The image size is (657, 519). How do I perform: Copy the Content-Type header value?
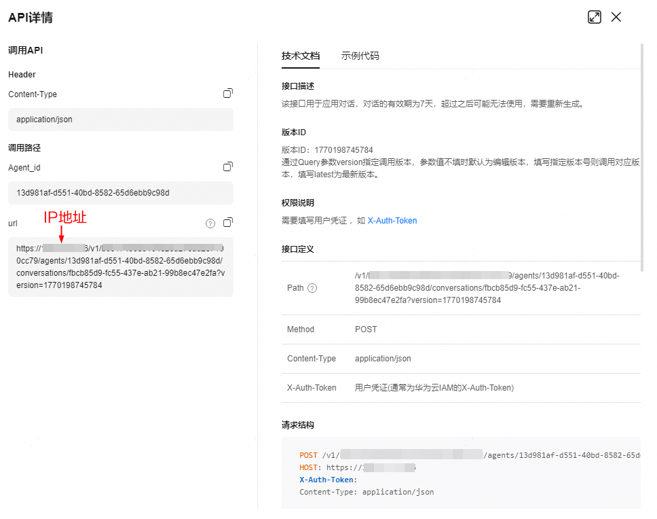pyautogui.click(x=228, y=94)
